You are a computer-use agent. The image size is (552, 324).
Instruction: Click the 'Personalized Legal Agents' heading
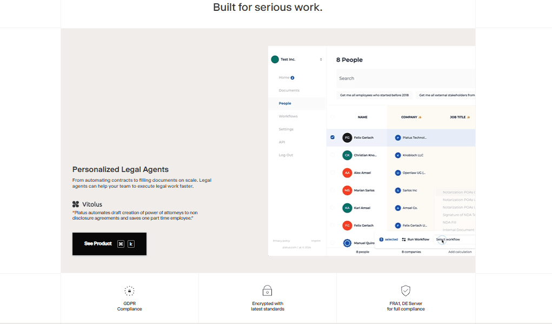coord(121,169)
